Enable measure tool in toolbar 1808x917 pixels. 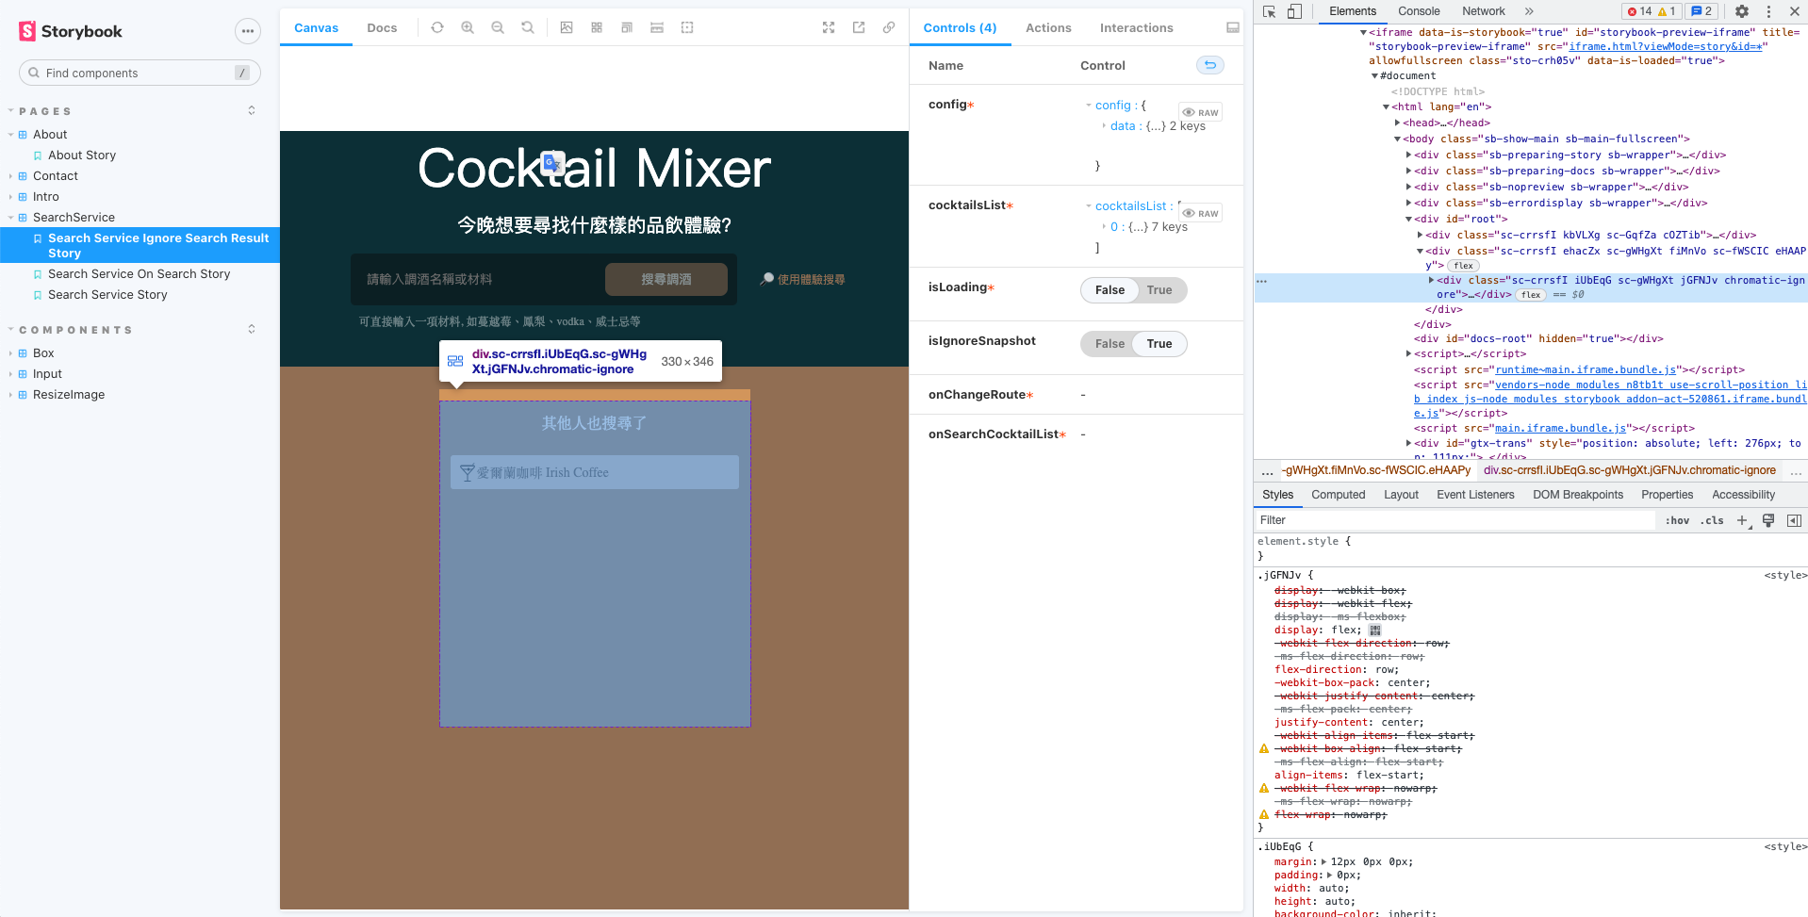[657, 27]
